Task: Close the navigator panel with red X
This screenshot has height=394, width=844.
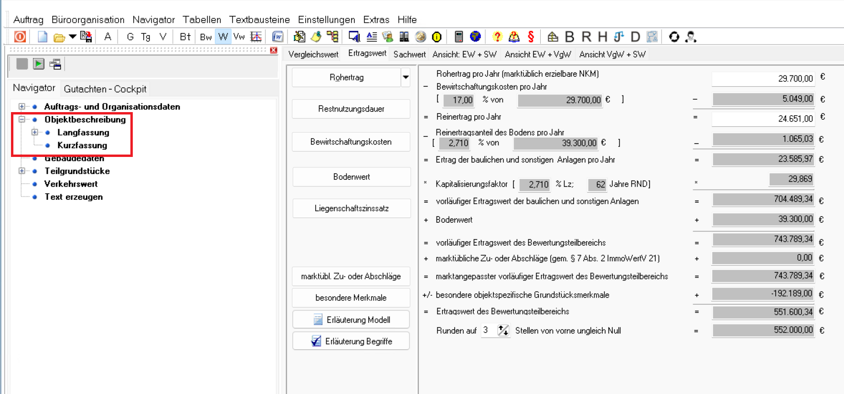Action: tap(274, 50)
